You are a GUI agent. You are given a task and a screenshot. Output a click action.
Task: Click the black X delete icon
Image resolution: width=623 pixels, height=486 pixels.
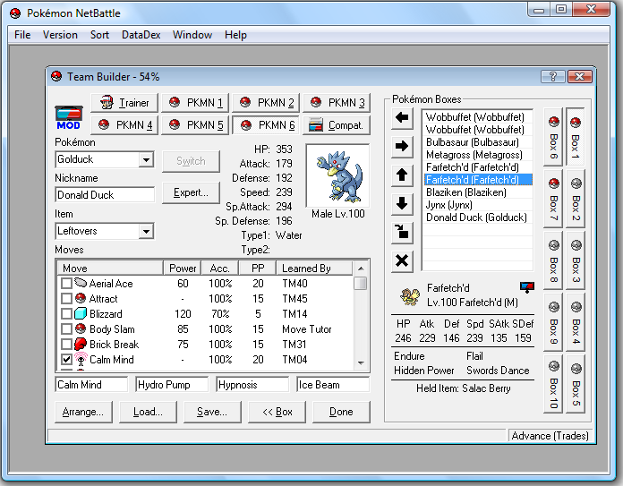(x=402, y=261)
